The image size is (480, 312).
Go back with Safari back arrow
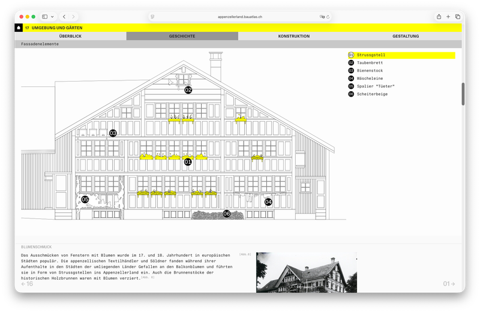coord(64,17)
